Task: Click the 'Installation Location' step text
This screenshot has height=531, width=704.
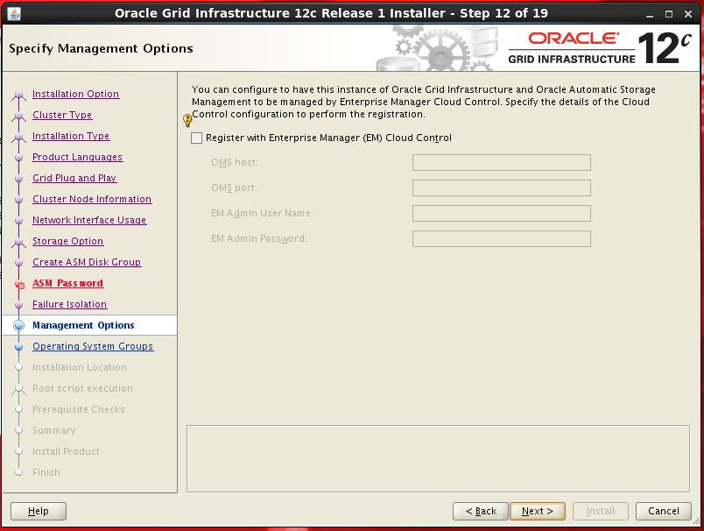Action: coord(80,367)
